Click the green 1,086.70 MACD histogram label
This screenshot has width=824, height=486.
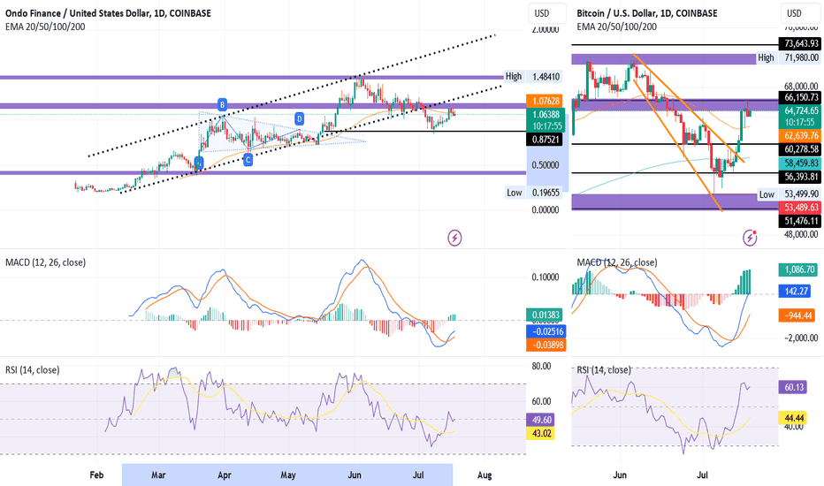tap(798, 270)
